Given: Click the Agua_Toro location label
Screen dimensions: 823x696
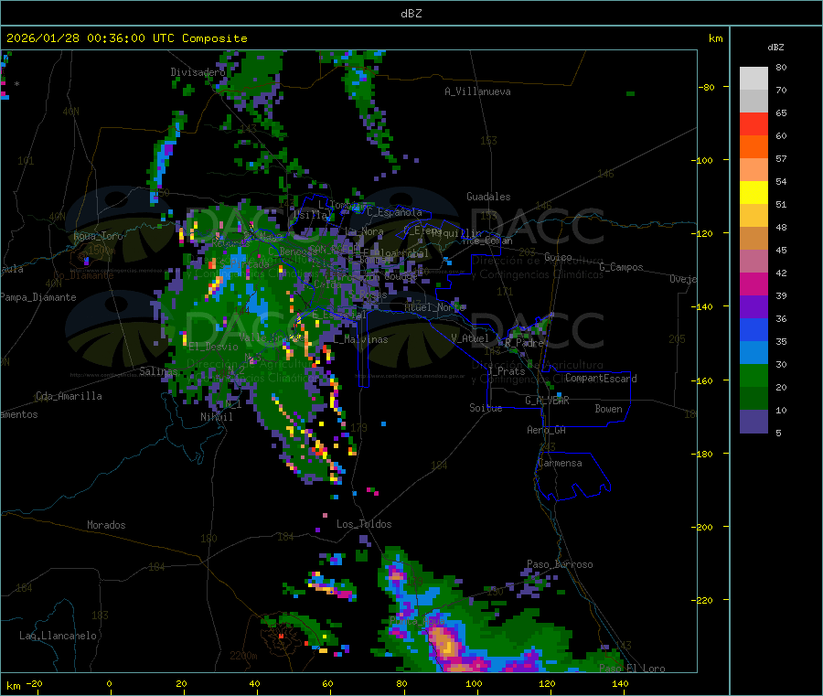Looking at the screenshot, I should [x=98, y=236].
